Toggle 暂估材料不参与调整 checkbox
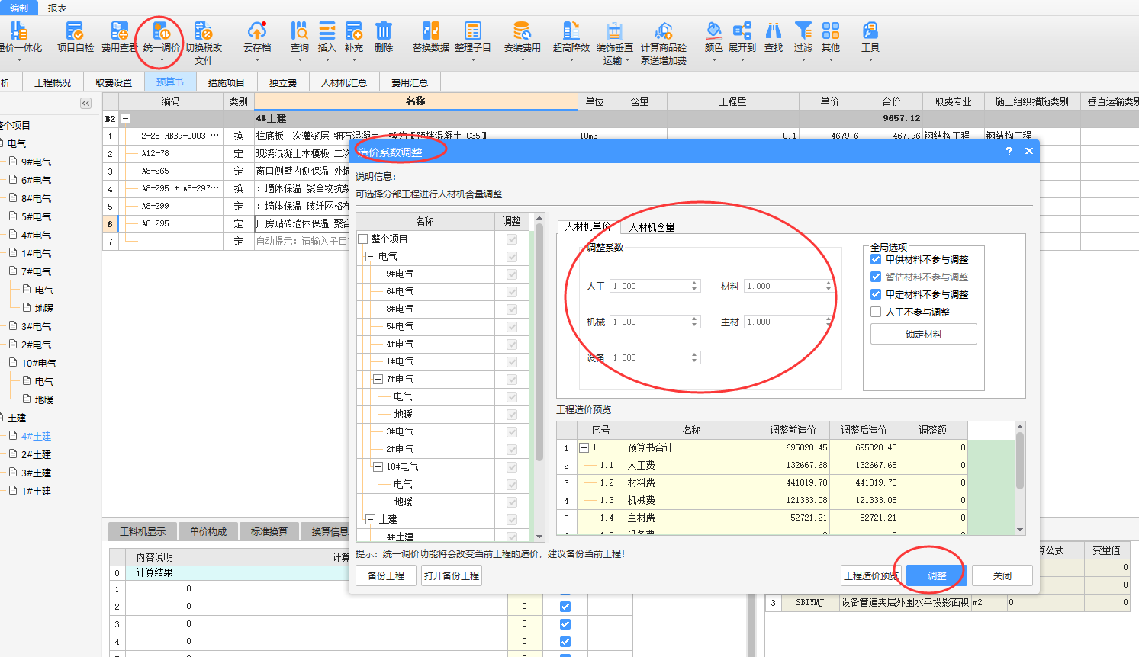Viewport: 1139px width, 657px height. coord(876,277)
